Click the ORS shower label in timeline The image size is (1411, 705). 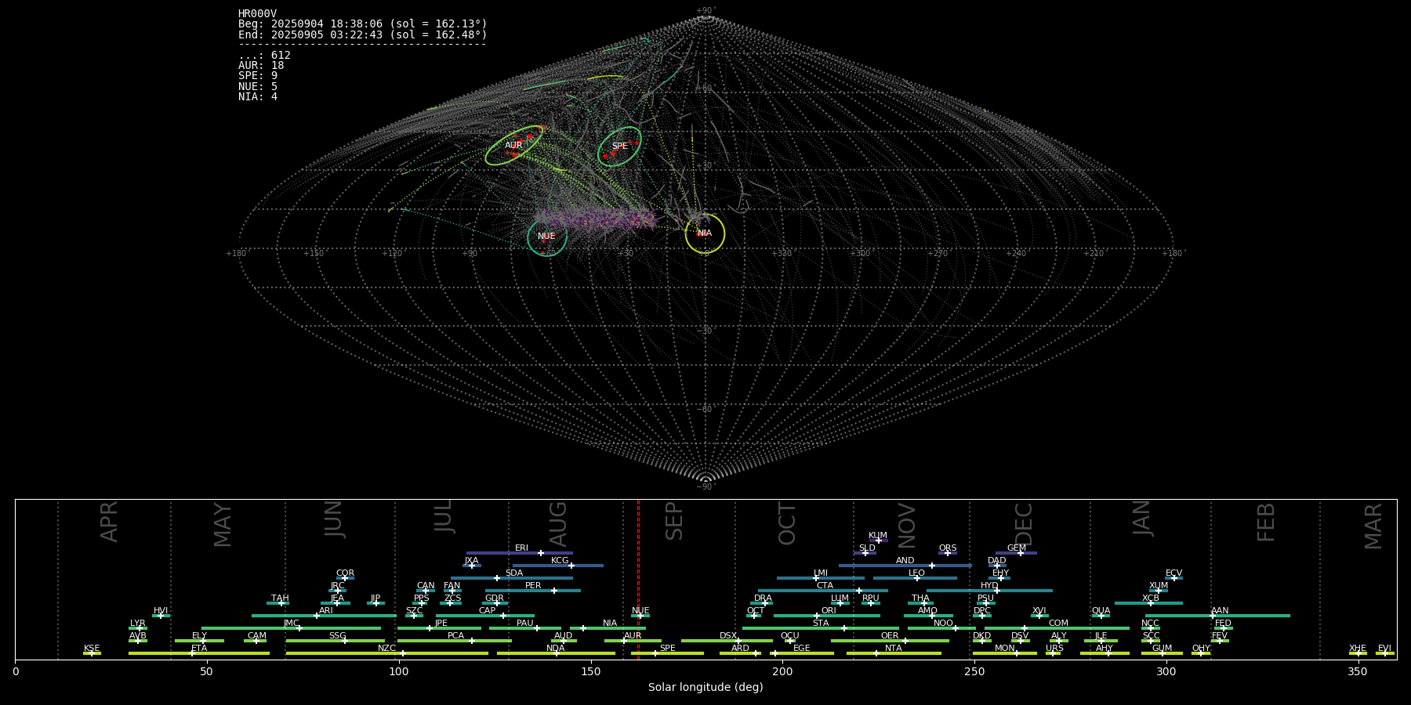tap(947, 548)
